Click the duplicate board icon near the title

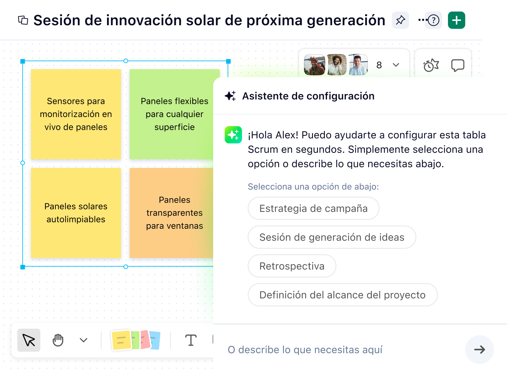point(23,21)
